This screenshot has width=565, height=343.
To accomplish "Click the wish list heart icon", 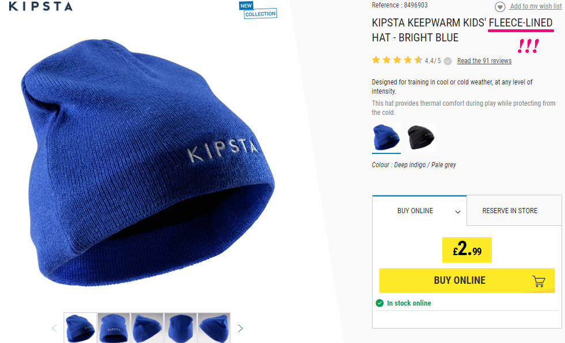I will [x=499, y=7].
